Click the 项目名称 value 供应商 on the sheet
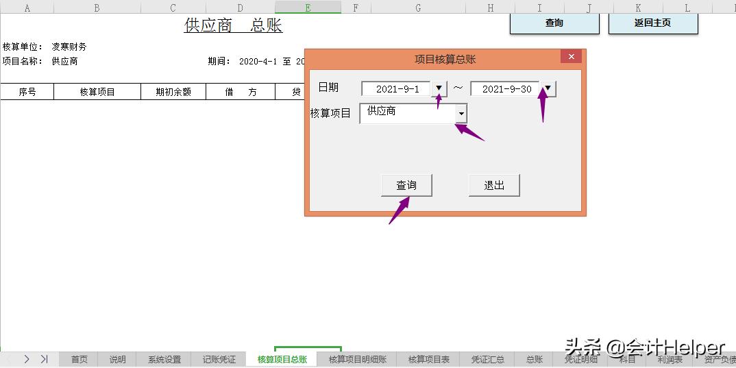 coord(65,61)
